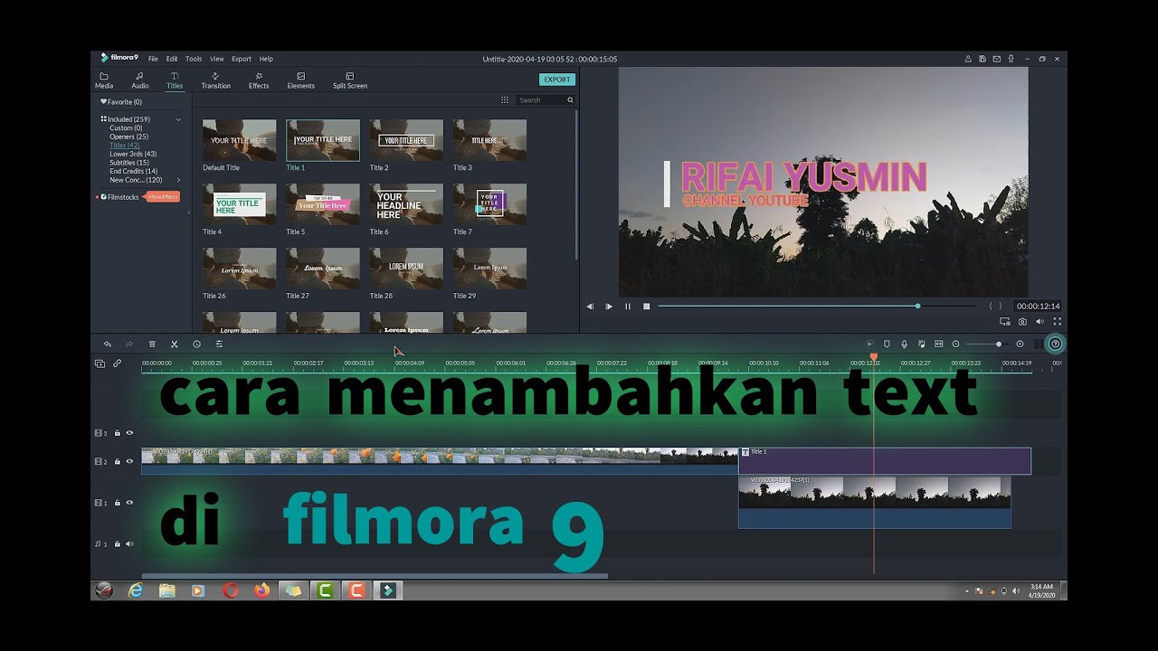Select the Title 5 thumbnail
This screenshot has width=1158, height=651.
coord(323,204)
